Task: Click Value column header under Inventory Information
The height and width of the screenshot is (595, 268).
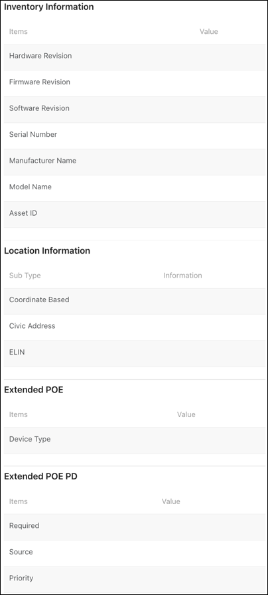Action: [209, 31]
